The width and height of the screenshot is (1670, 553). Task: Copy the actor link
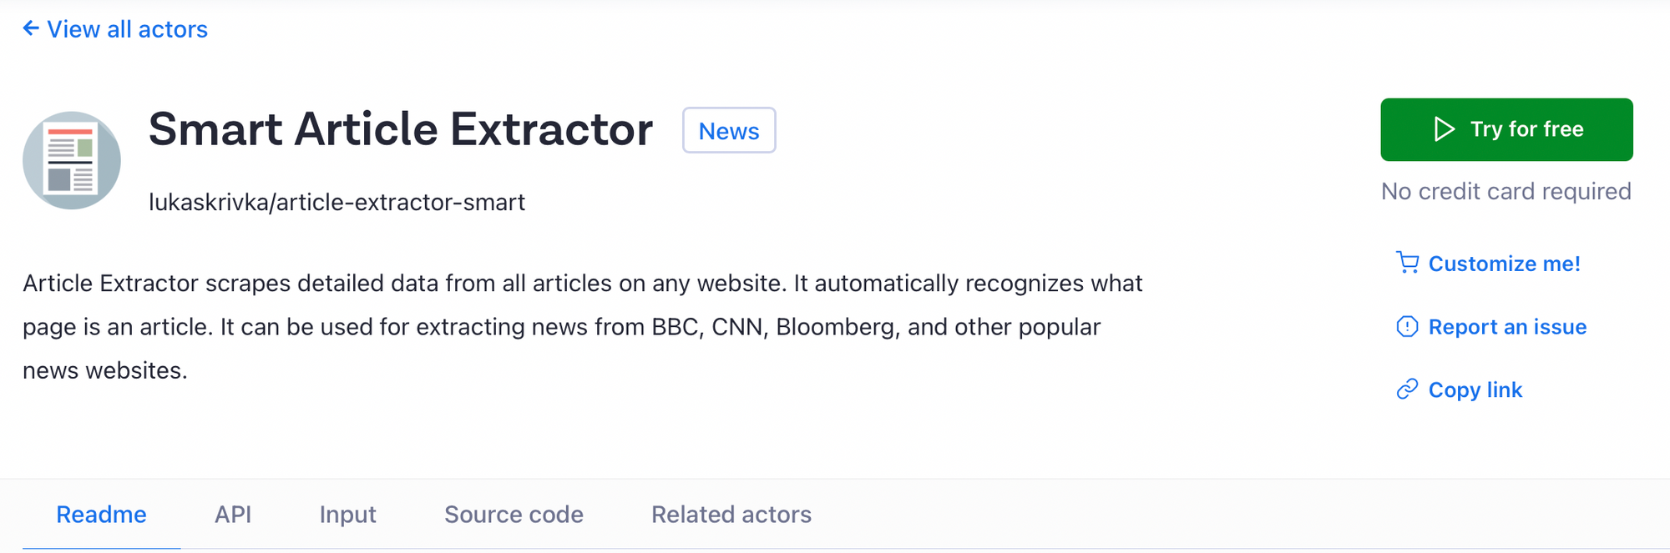[x=1475, y=389]
